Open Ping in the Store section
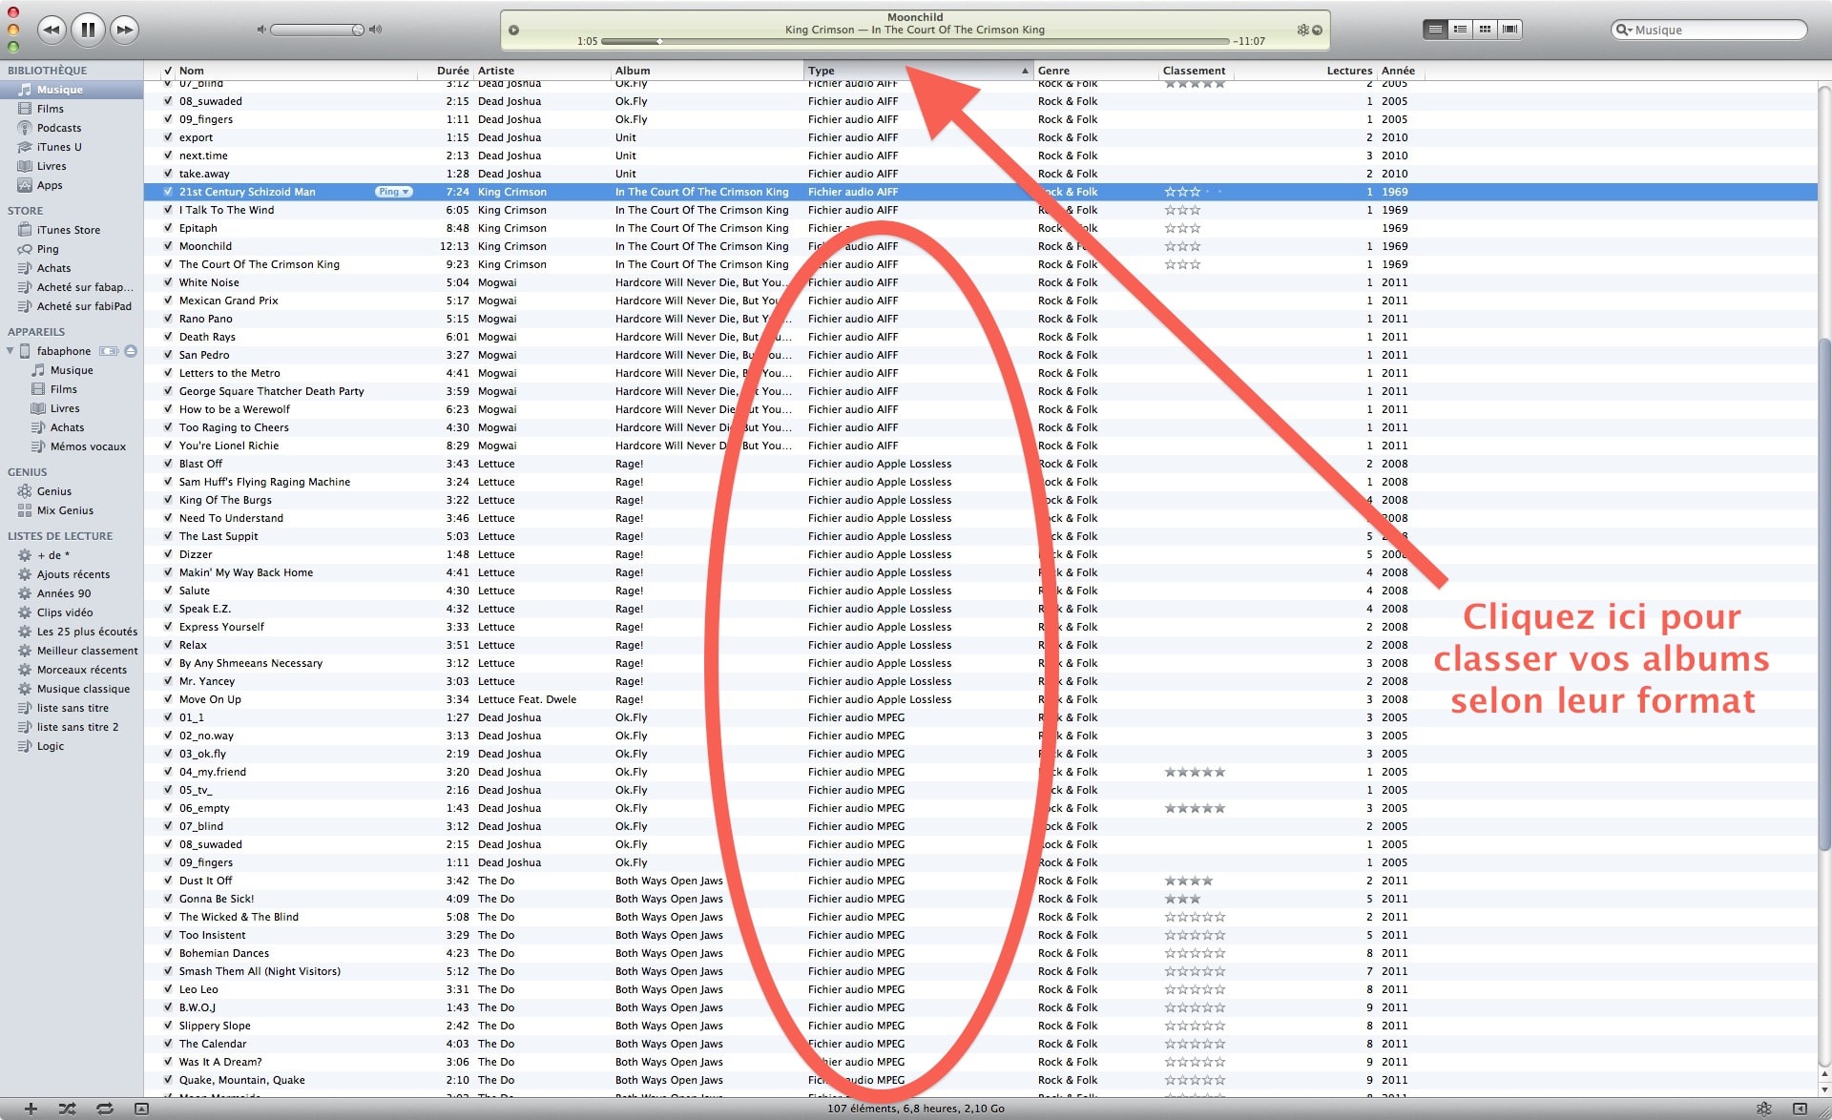 [47, 249]
